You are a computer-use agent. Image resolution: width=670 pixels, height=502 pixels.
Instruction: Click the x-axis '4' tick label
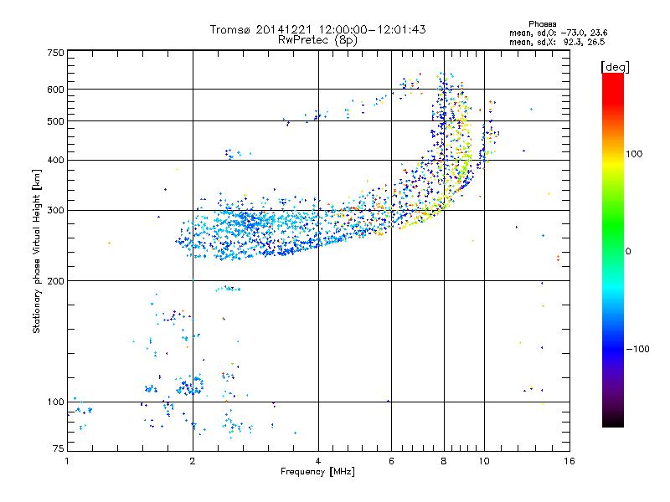318,461
